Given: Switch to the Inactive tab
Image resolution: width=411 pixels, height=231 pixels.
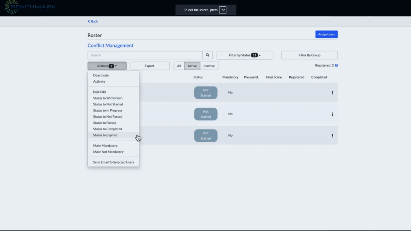Looking at the screenshot, I should click(x=209, y=66).
